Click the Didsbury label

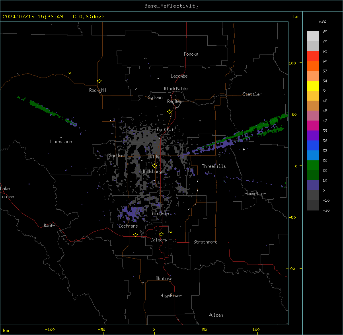152,171
